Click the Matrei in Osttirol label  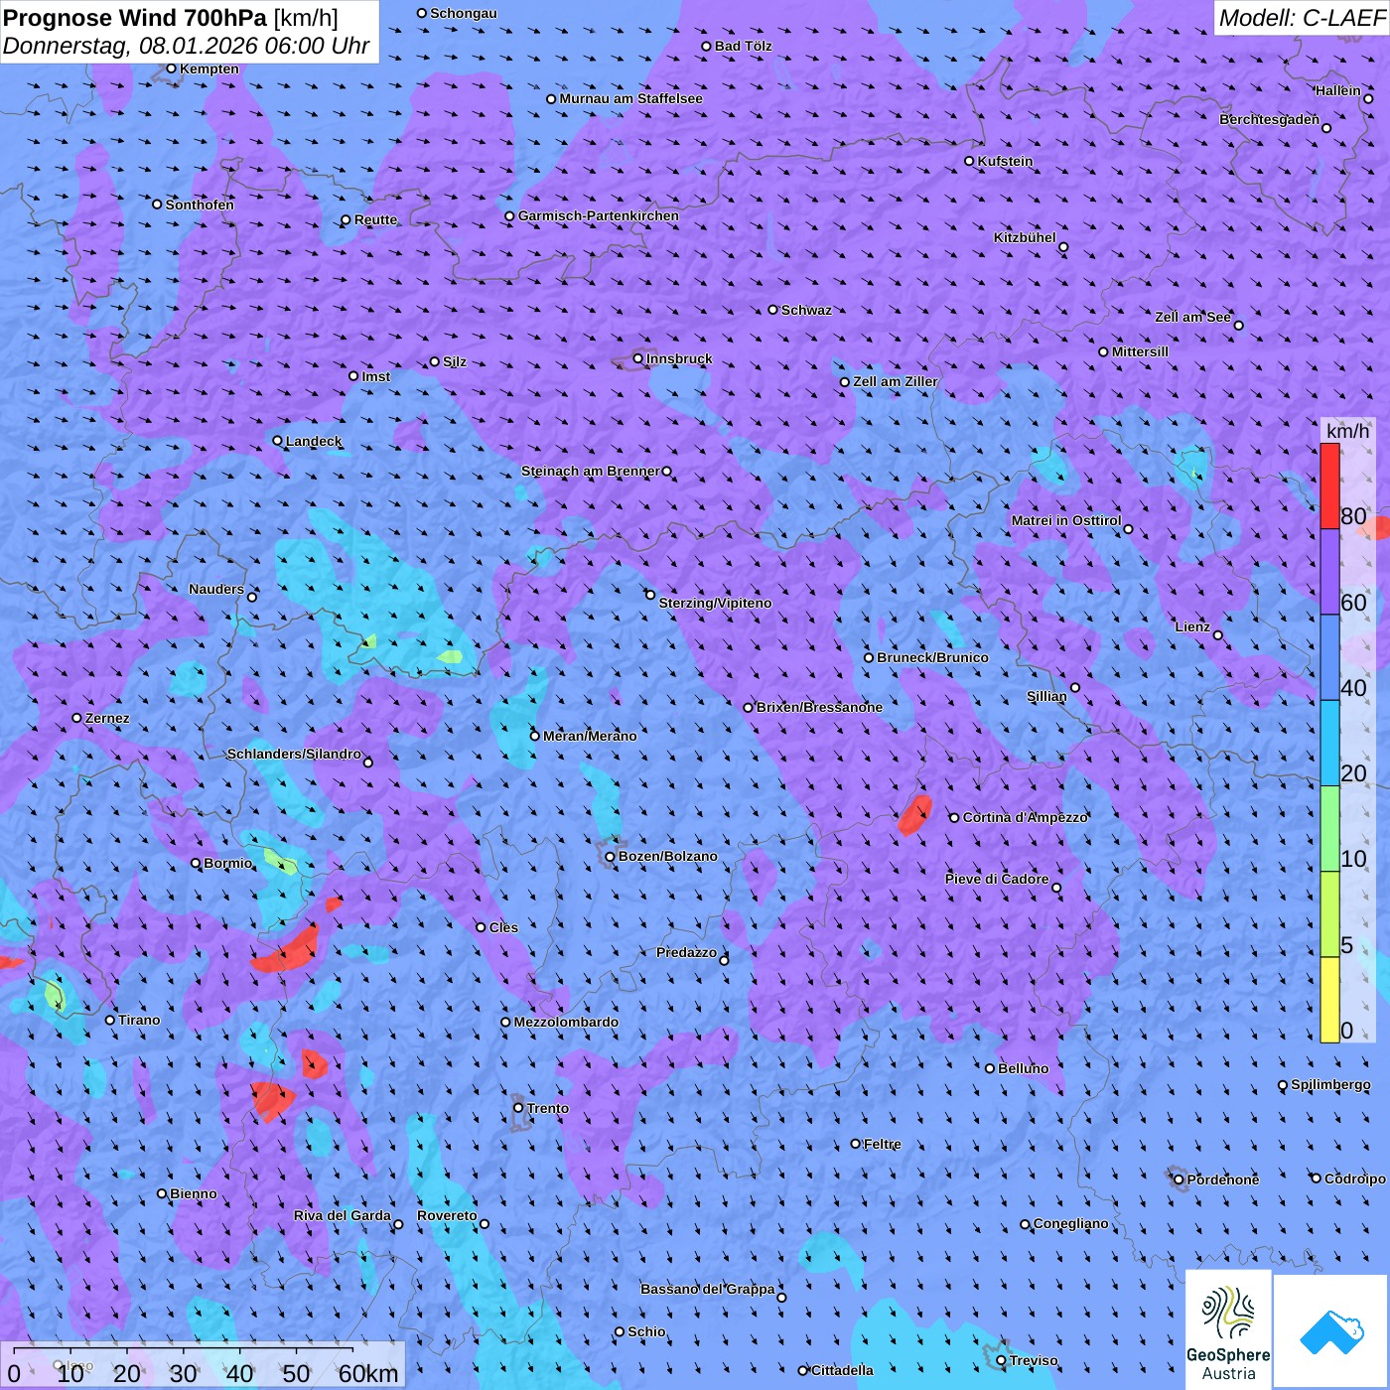pos(1066,520)
